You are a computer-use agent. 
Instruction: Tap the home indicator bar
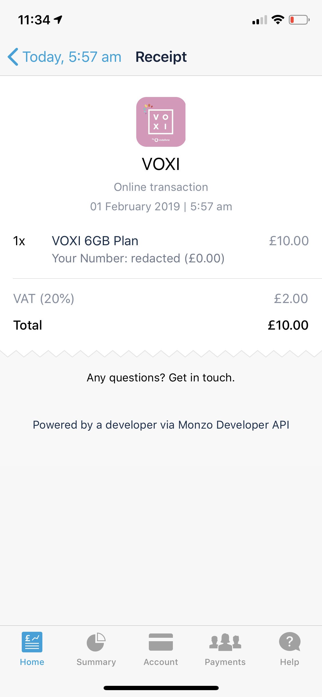161,688
